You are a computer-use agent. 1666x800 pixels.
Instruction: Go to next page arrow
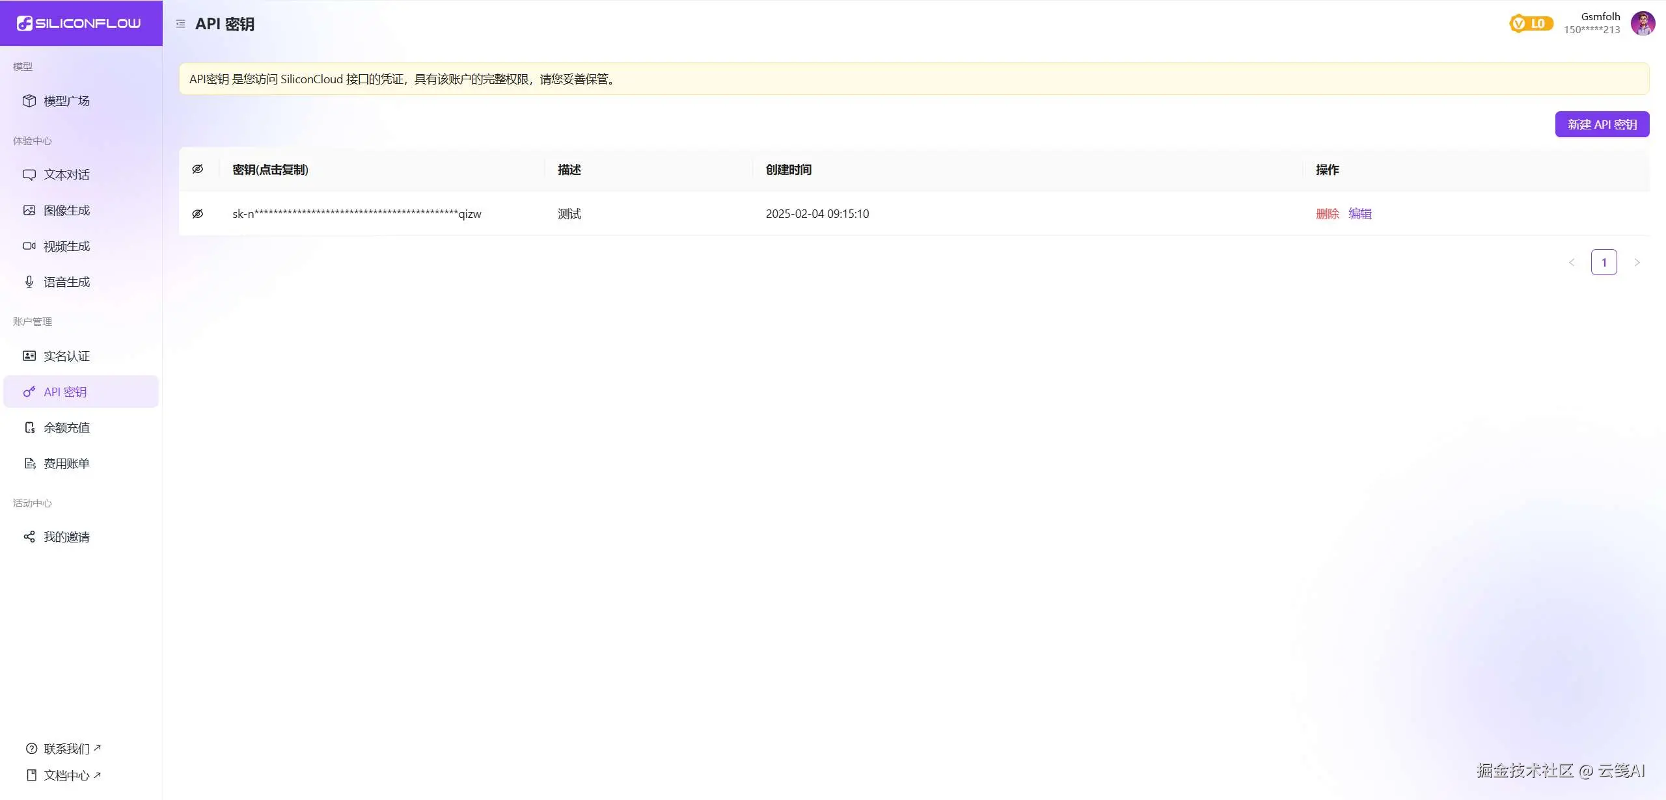1637,263
